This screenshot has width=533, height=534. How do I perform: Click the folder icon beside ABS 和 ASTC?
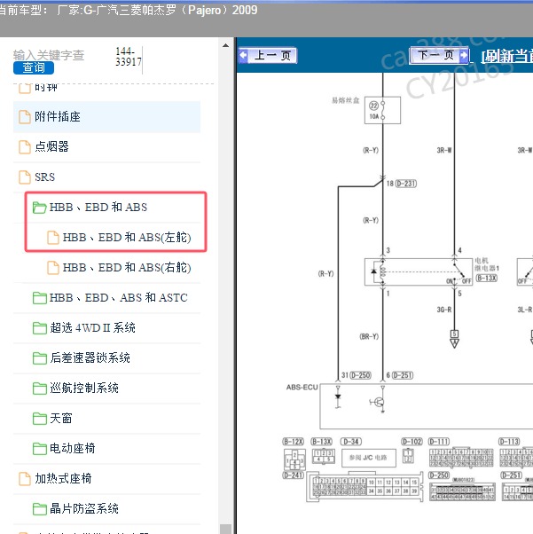pos(40,298)
